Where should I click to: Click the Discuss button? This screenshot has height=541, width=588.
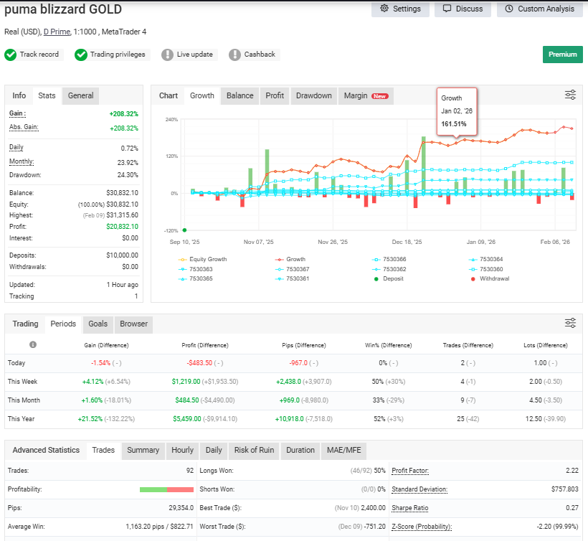click(463, 9)
